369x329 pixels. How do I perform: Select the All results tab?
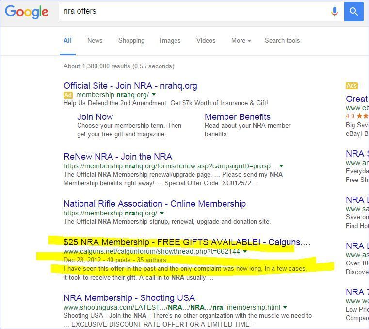pos(67,40)
